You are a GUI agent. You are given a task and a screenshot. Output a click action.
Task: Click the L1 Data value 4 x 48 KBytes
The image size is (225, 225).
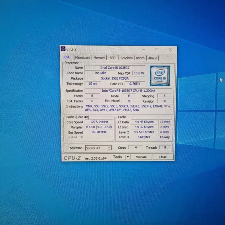pyautogui.click(x=144, y=122)
